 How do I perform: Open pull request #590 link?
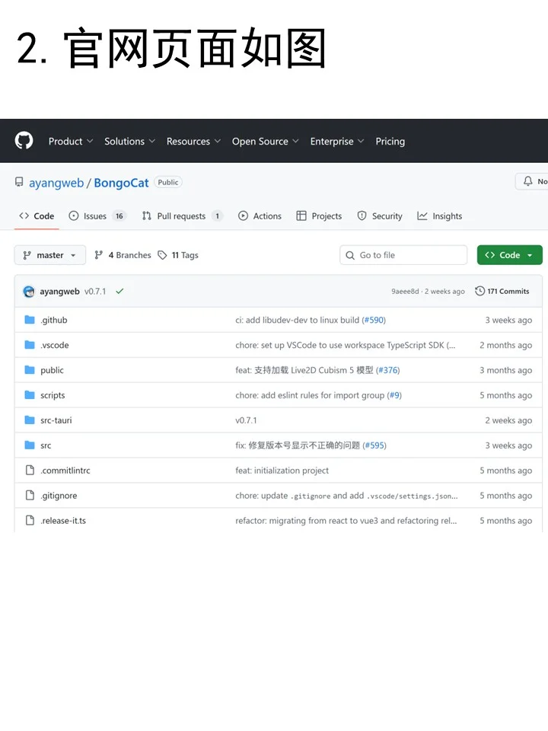point(374,320)
